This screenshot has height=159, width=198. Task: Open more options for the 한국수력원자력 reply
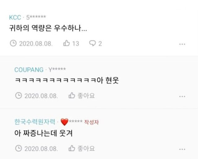point(182,149)
